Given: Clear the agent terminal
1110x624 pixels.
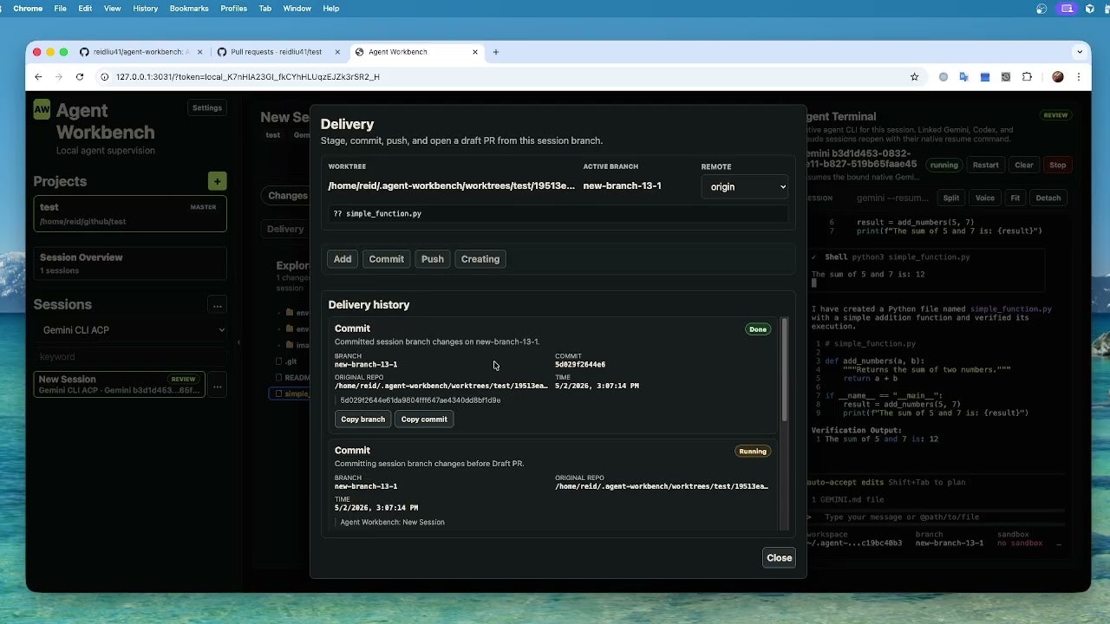Looking at the screenshot, I should (x=1024, y=165).
